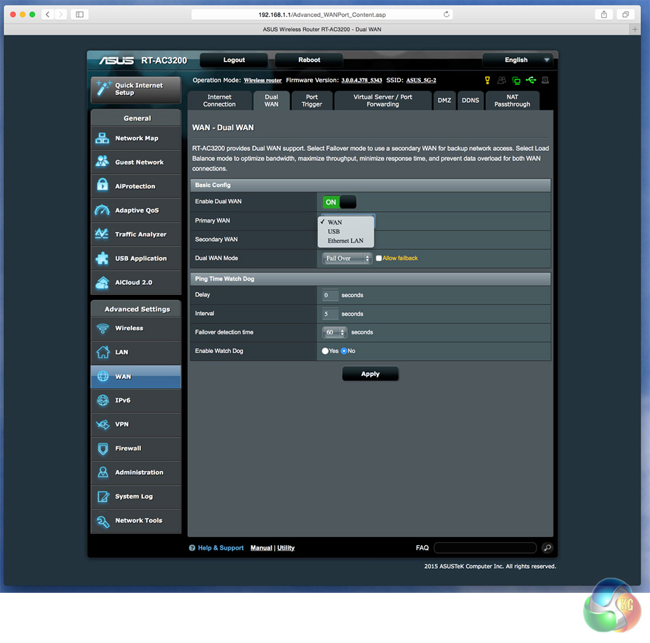Open AiCloud 2.0 icon
Image resolution: width=650 pixels, height=643 pixels.
pos(102,282)
